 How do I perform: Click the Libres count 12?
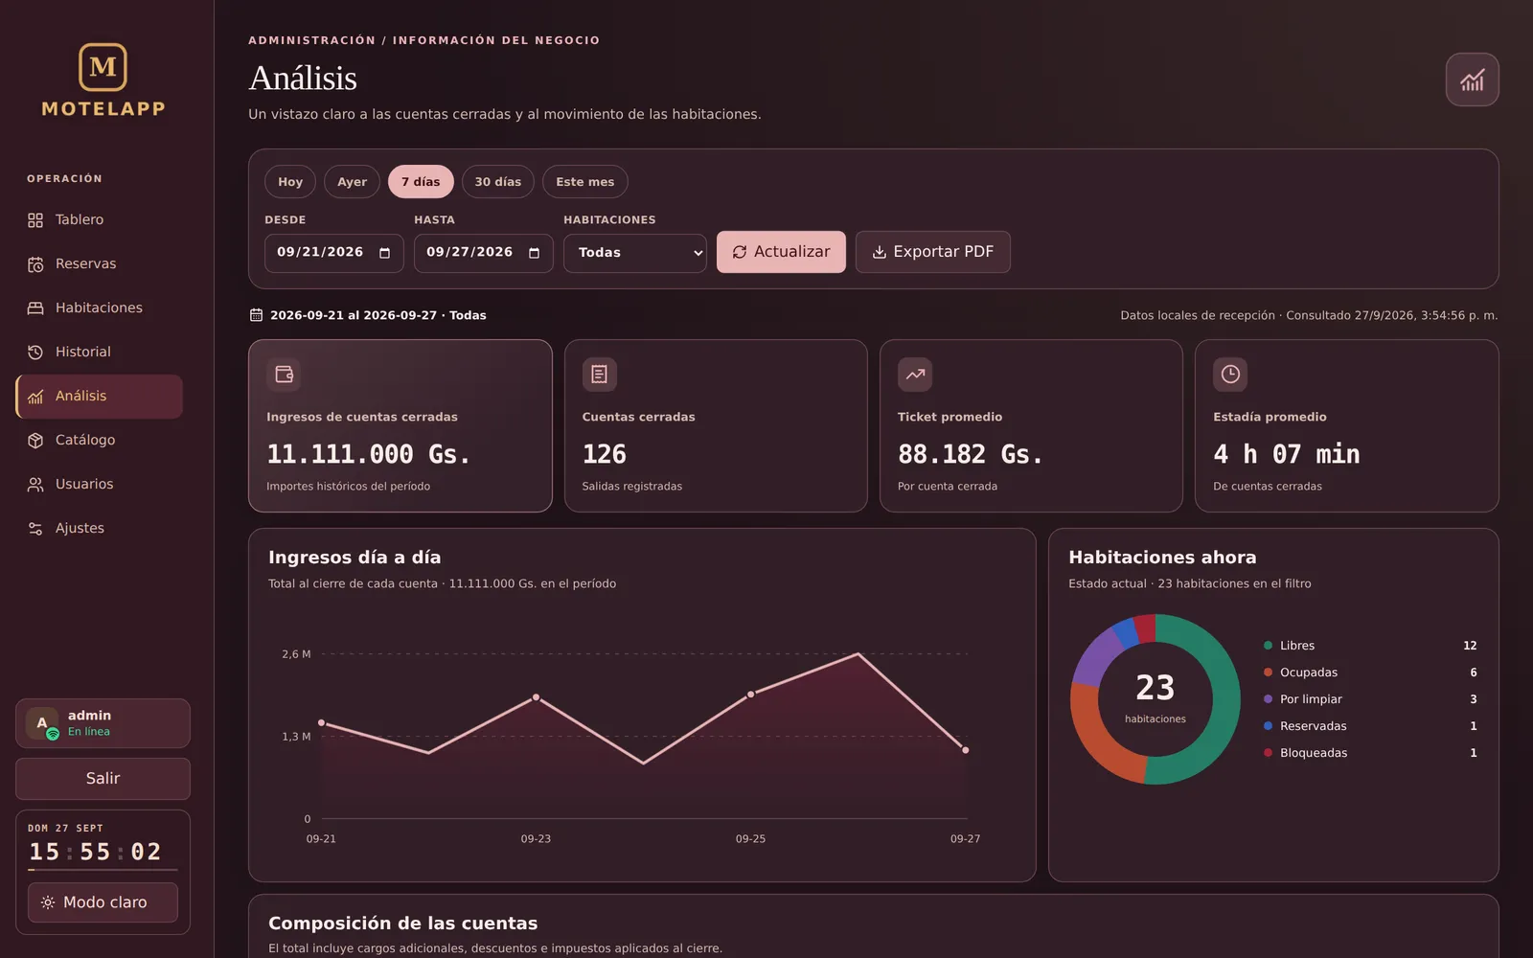pyautogui.click(x=1470, y=646)
